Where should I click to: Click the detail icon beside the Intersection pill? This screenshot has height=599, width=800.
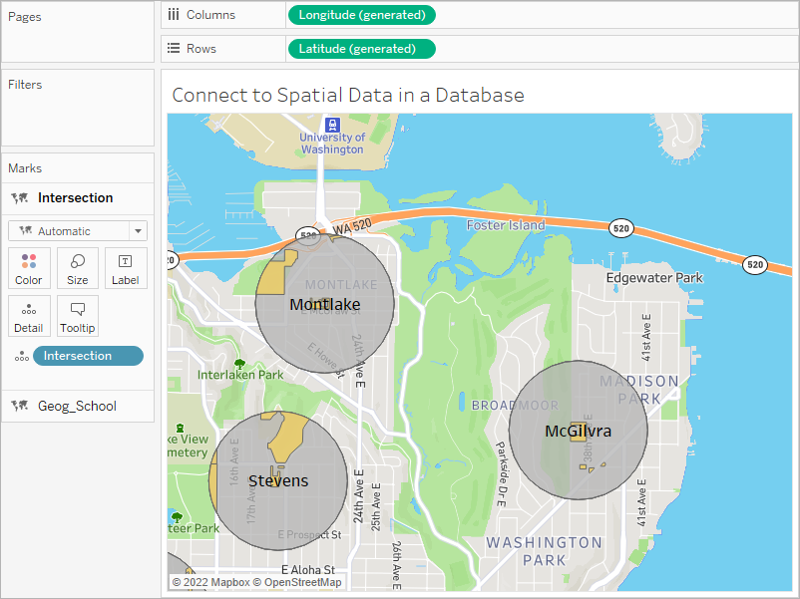[x=21, y=356]
